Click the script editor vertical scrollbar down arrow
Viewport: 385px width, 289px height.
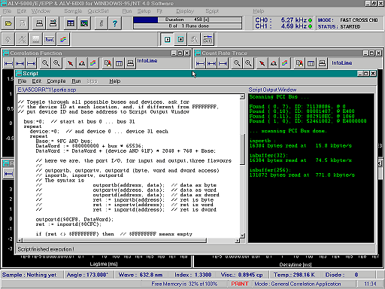click(x=242, y=236)
